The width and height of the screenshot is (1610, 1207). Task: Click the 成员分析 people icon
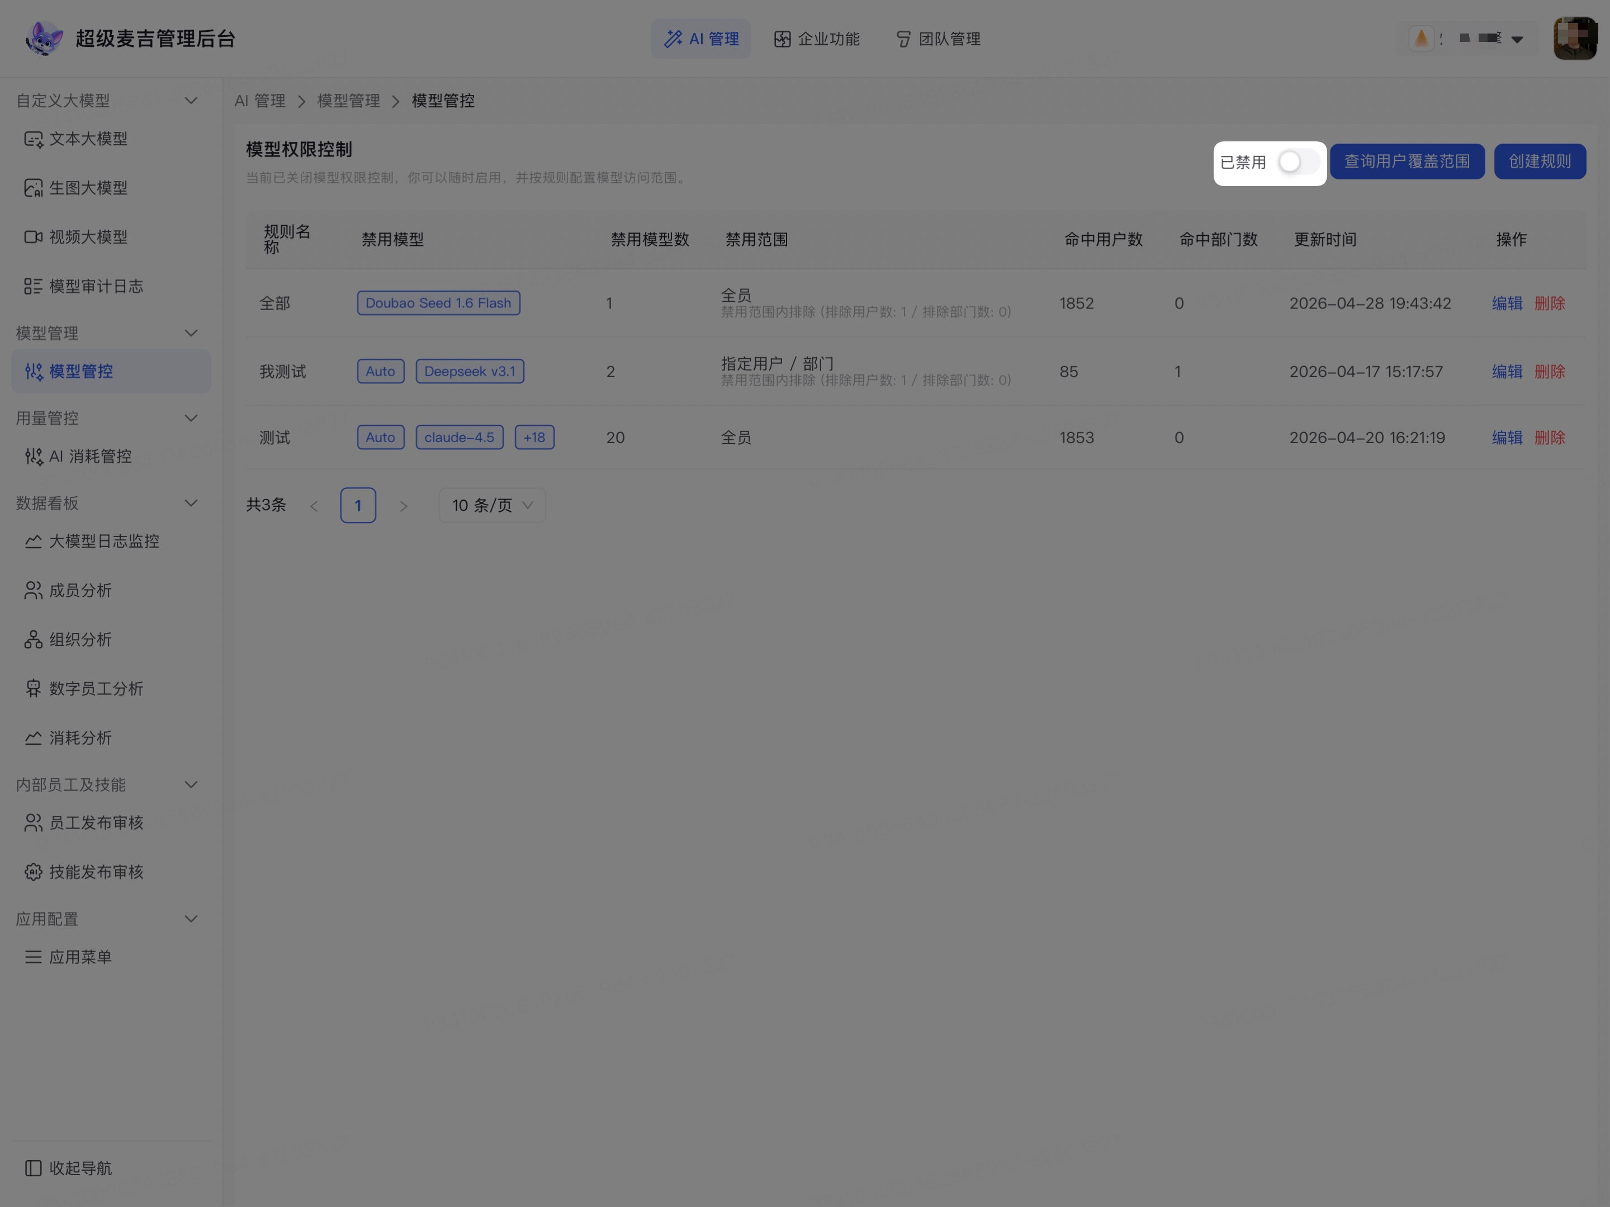coord(34,590)
